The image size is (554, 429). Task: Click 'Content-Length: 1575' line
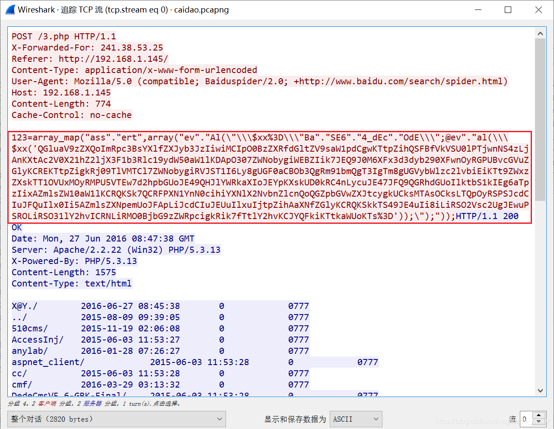pyautogui.click(x=64, y=272)
